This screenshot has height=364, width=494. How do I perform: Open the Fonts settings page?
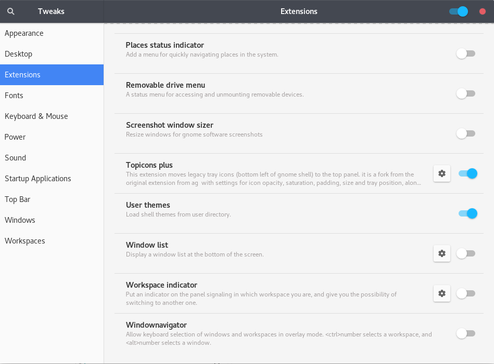pos(14,96)
